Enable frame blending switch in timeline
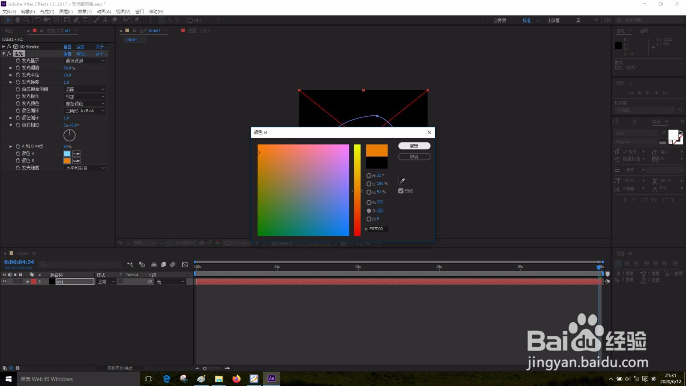The image size is (686, 386). pos(163,265)
